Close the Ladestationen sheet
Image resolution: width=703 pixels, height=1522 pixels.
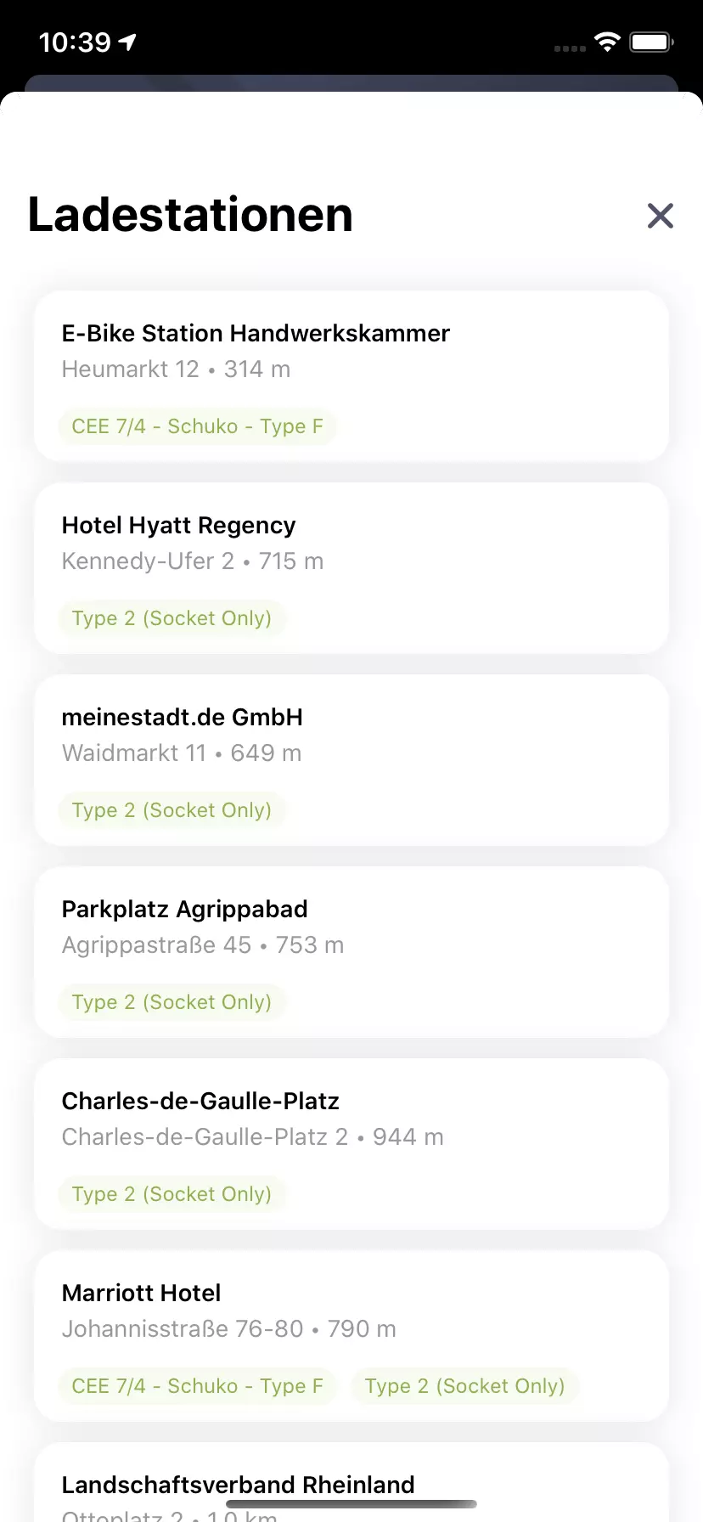tap(660, 216)
